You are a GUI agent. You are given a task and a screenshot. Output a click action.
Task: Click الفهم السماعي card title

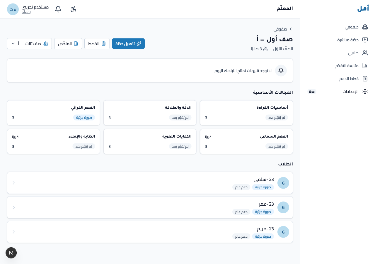[274, 136]
